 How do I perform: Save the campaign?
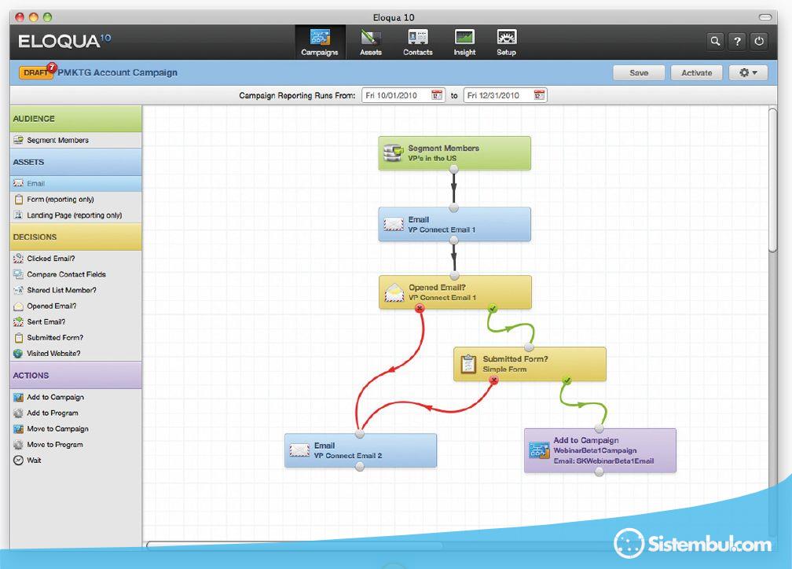[639, 73]
